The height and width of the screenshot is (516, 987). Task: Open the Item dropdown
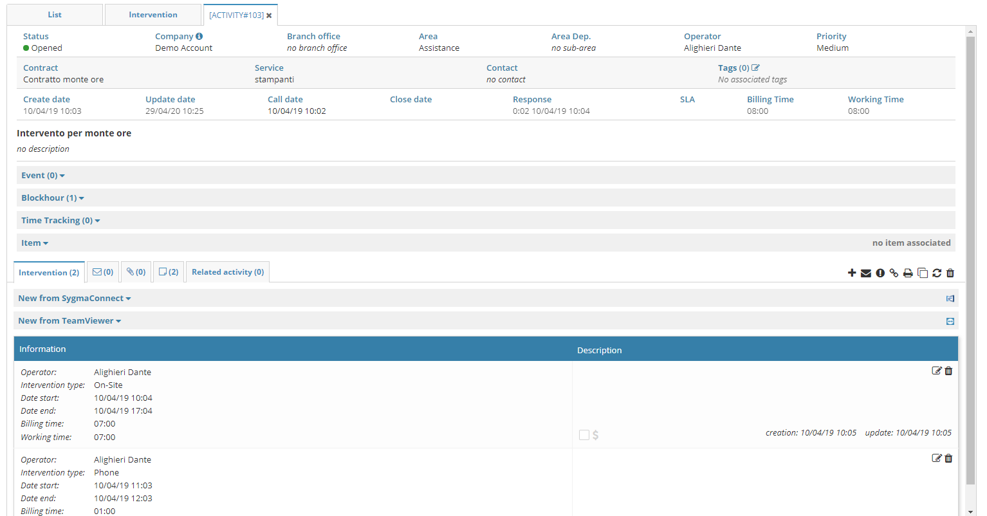(x=34, y=243)
